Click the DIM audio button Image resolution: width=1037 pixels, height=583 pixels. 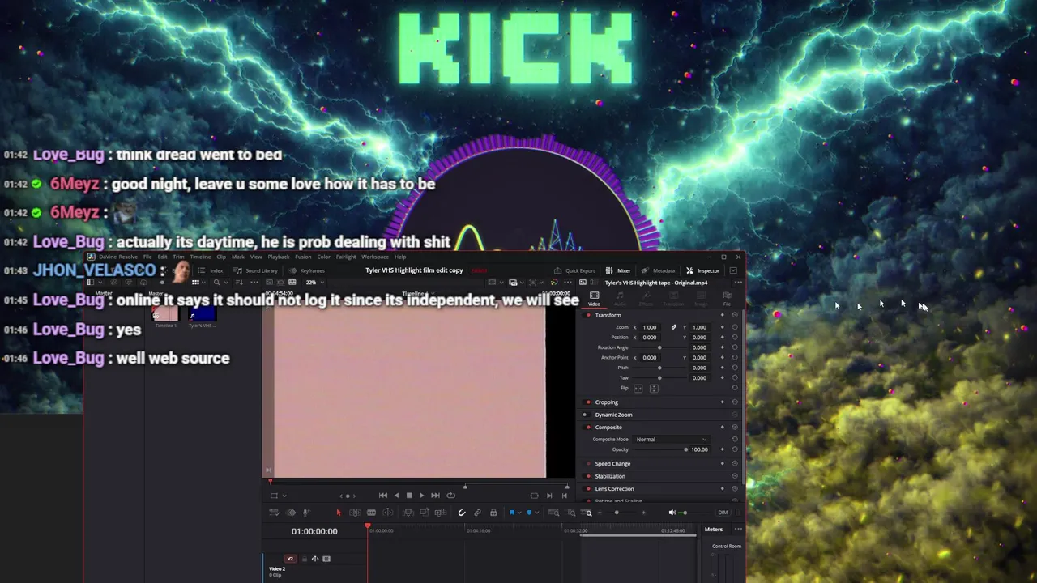click(x=723, y=513)
